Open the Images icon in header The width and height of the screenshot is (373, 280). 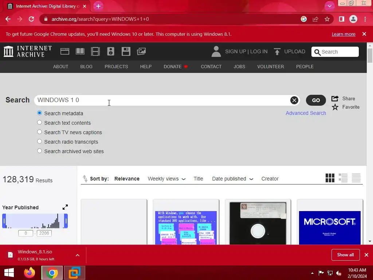tap(141, 51)
